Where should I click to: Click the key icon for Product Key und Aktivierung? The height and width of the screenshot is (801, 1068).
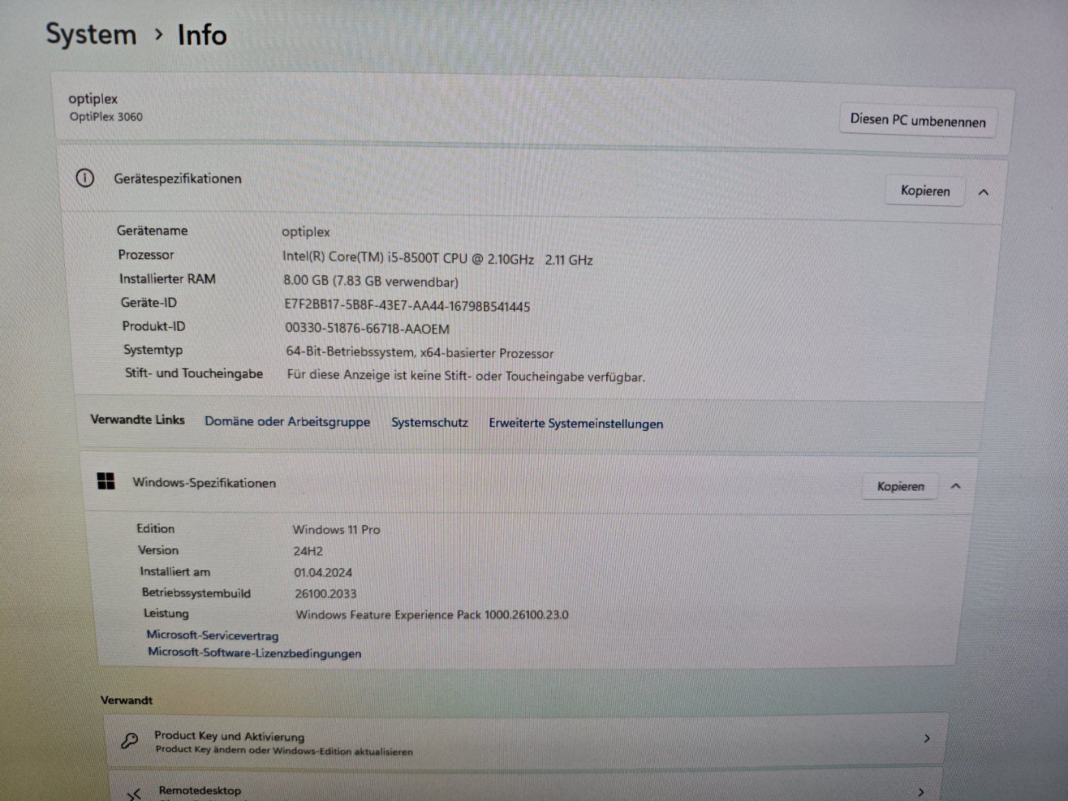(x=129, y=740)
